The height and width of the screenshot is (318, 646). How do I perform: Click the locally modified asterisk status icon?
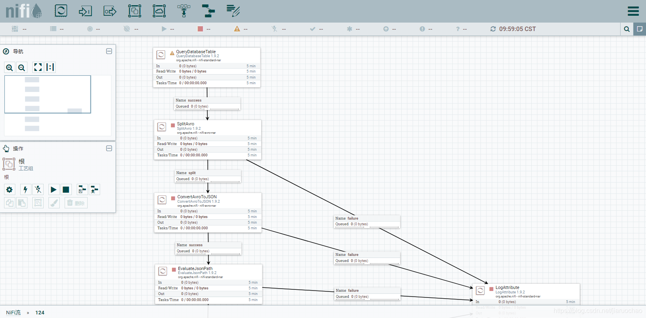pos(350,29)
